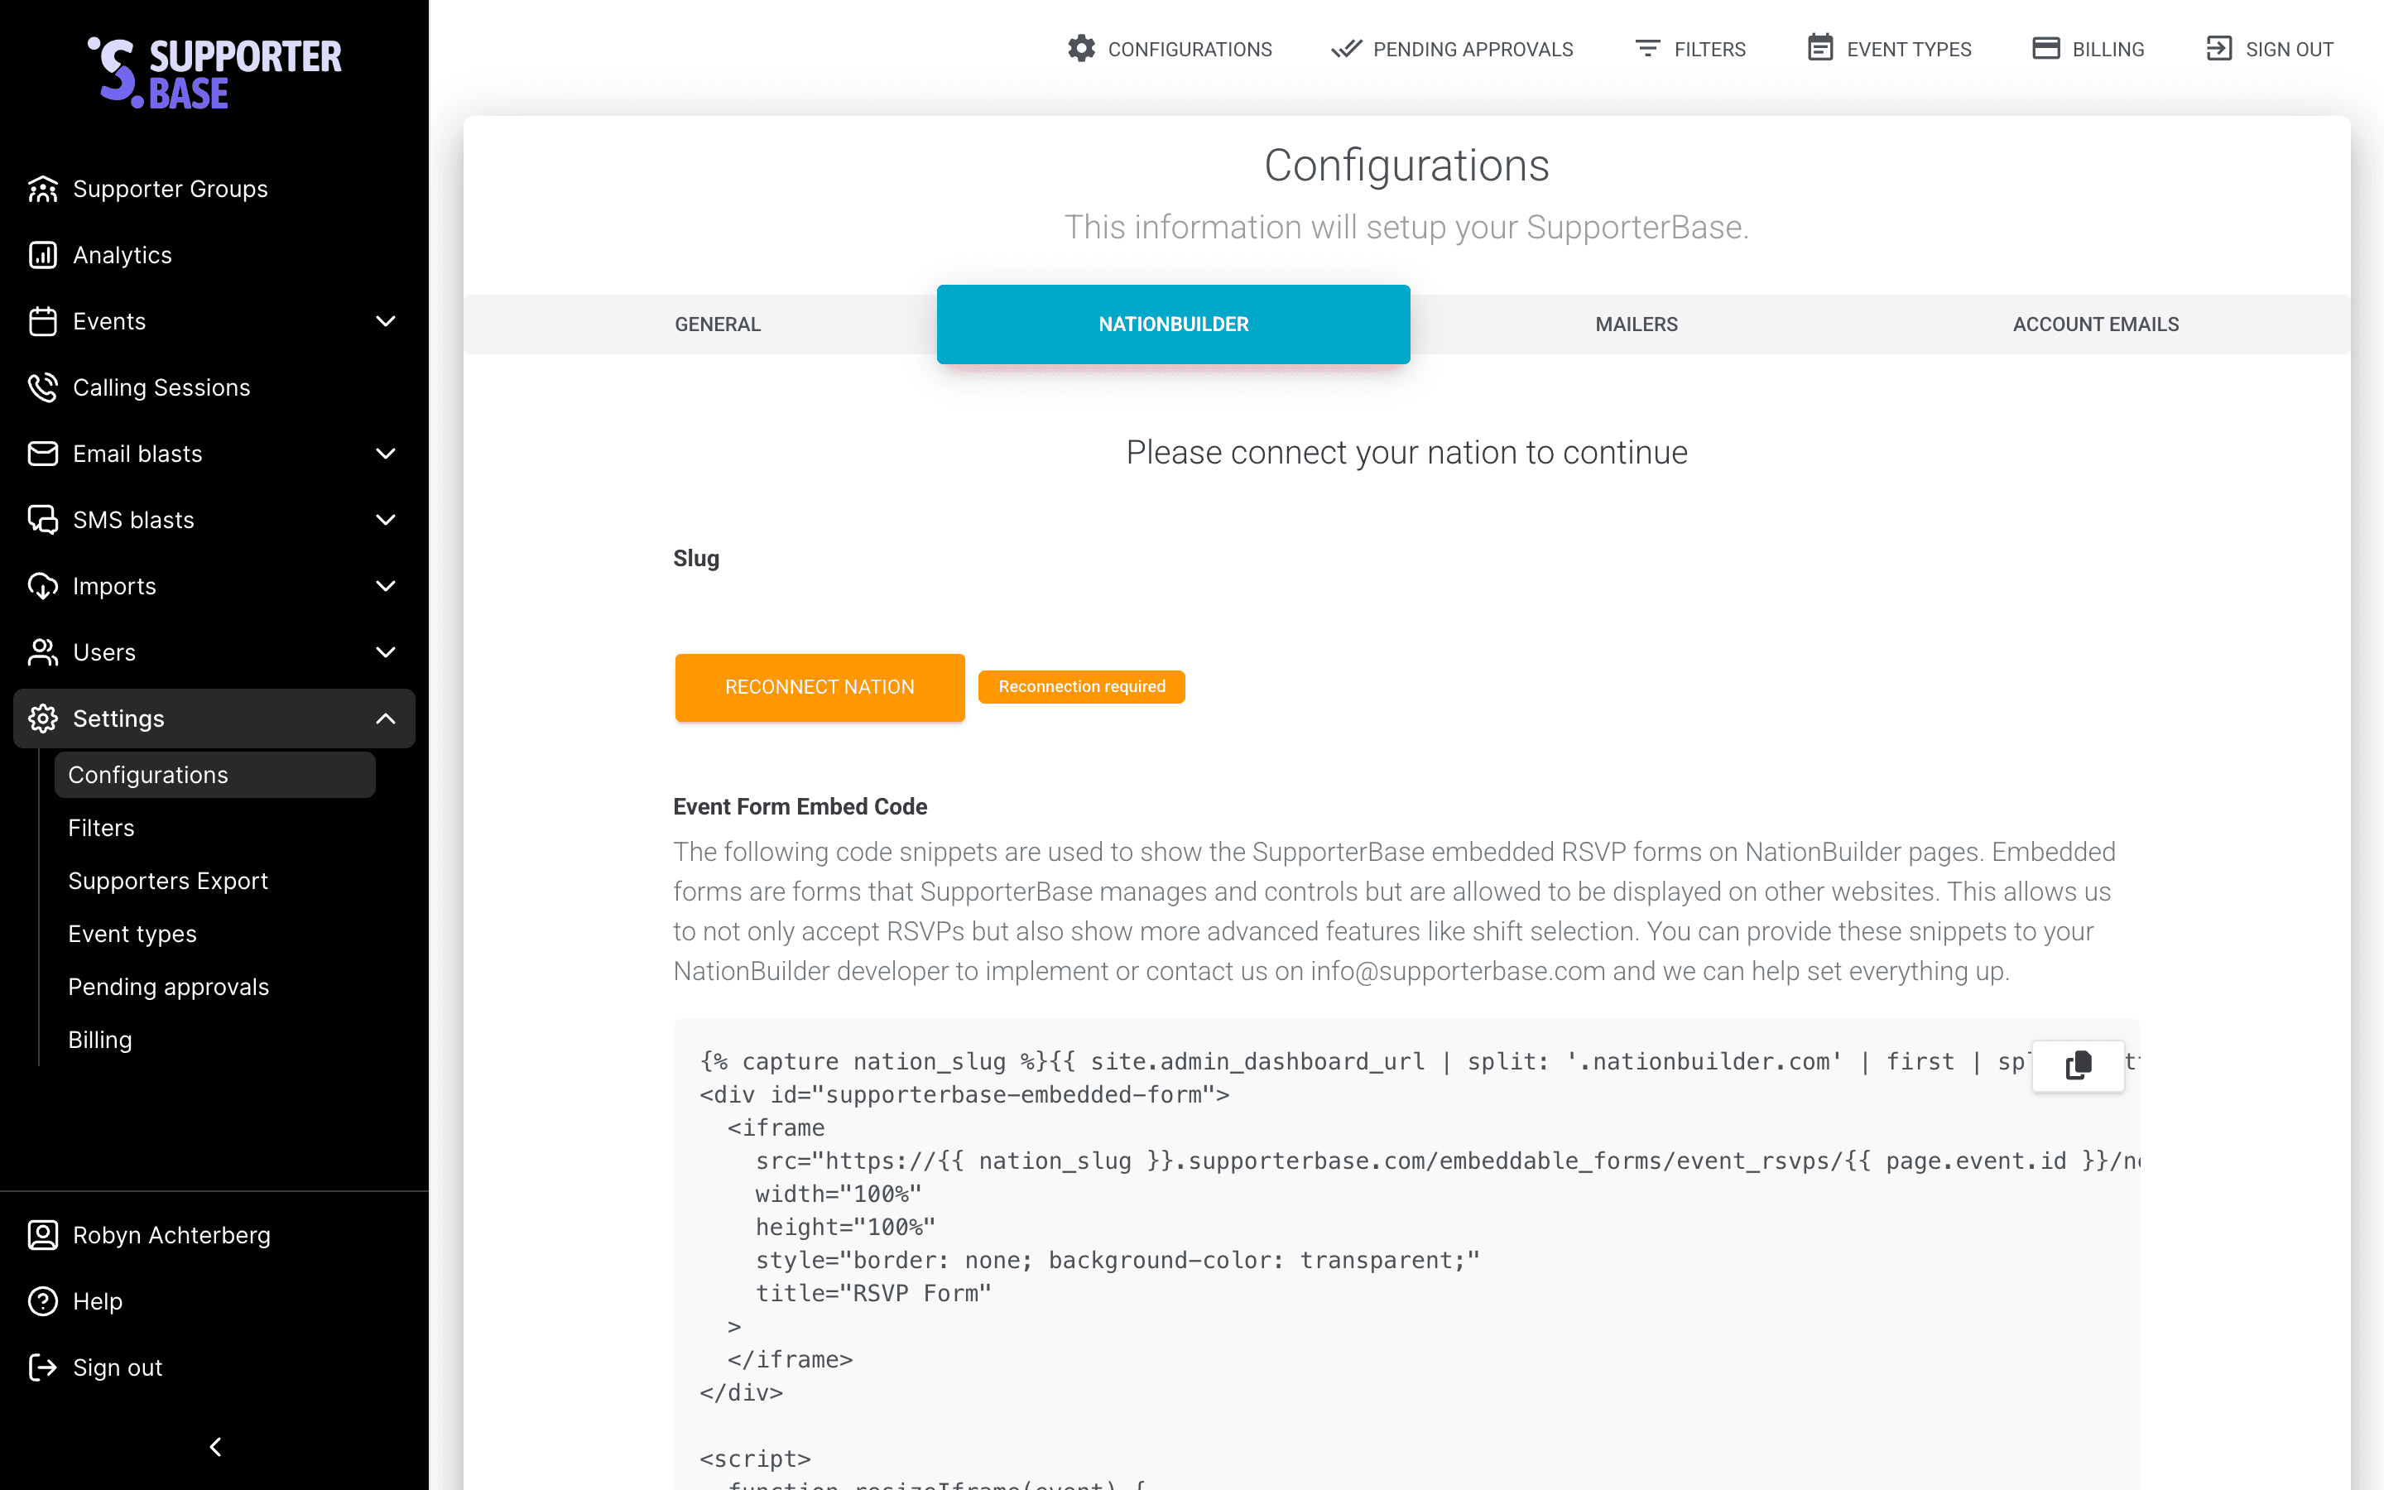Screen dimensions: 2384x1490
Task: Open Pending approvals in the sidebar
Action: [x=169, y=987]
